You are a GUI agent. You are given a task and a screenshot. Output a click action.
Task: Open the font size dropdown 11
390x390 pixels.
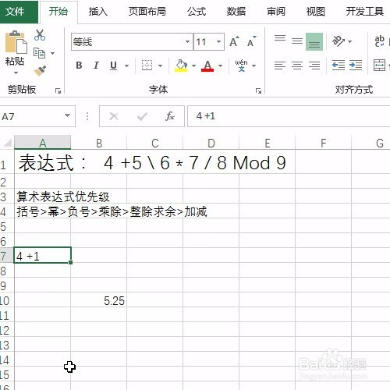pos(219,41)
